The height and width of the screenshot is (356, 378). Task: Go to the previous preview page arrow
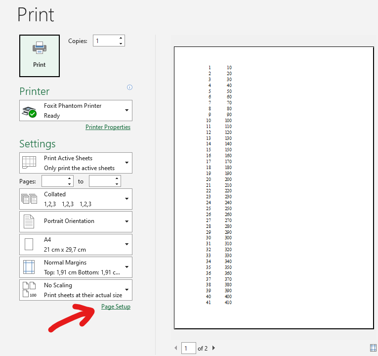176,348
